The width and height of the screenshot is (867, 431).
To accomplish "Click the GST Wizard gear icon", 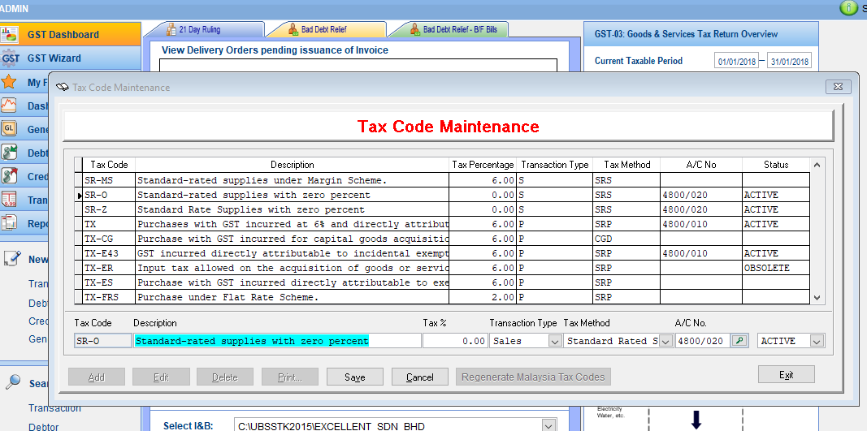I will pos(10,58).
